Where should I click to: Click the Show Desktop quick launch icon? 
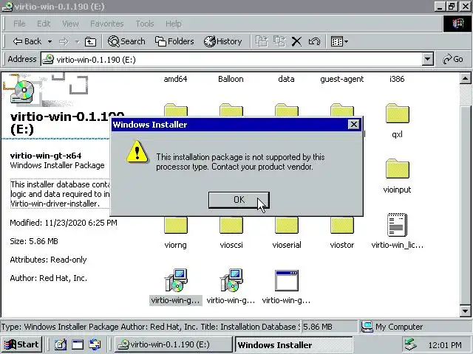pos(61,344)
